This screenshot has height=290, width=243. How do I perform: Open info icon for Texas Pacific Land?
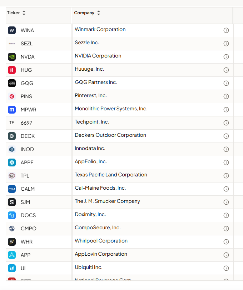[226, 176]
